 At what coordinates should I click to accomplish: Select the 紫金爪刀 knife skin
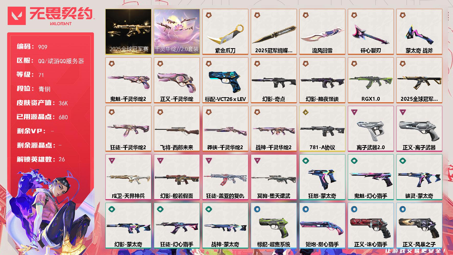click(x=225, y=32)
